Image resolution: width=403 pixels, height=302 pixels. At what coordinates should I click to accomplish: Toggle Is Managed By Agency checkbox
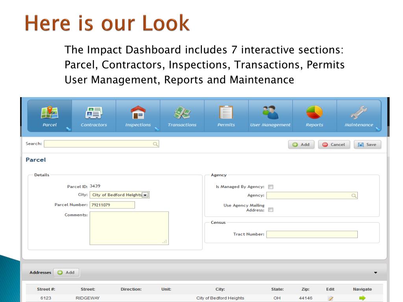(271, 187)
